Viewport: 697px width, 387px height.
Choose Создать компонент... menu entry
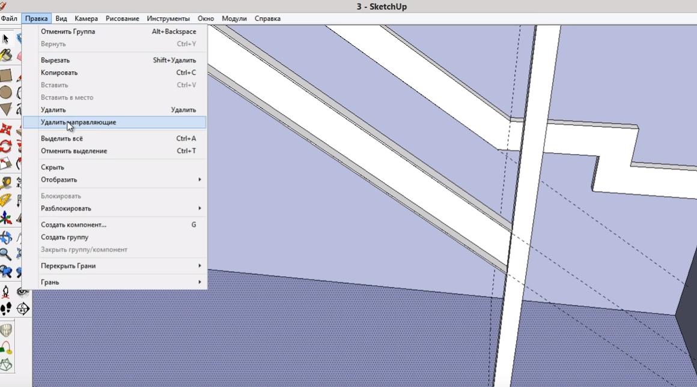(x=73, y=224)
